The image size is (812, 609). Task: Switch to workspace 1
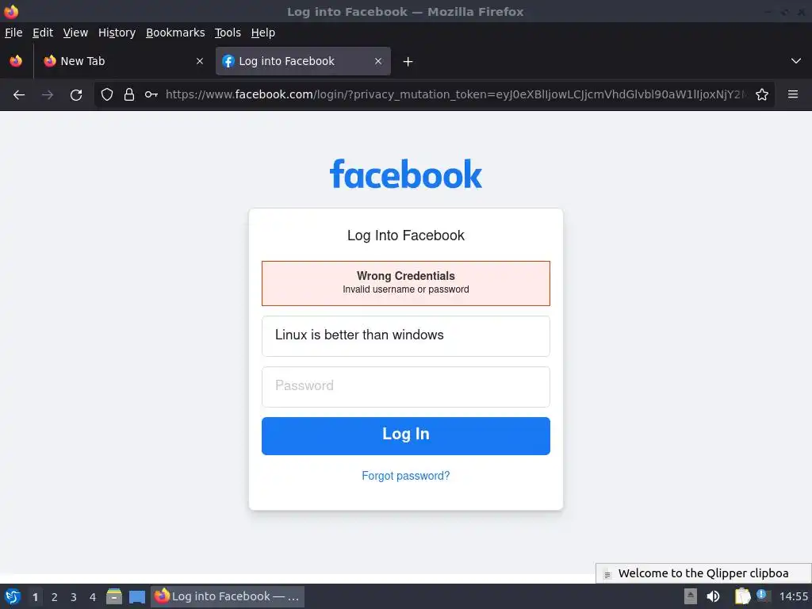[35, 597]
